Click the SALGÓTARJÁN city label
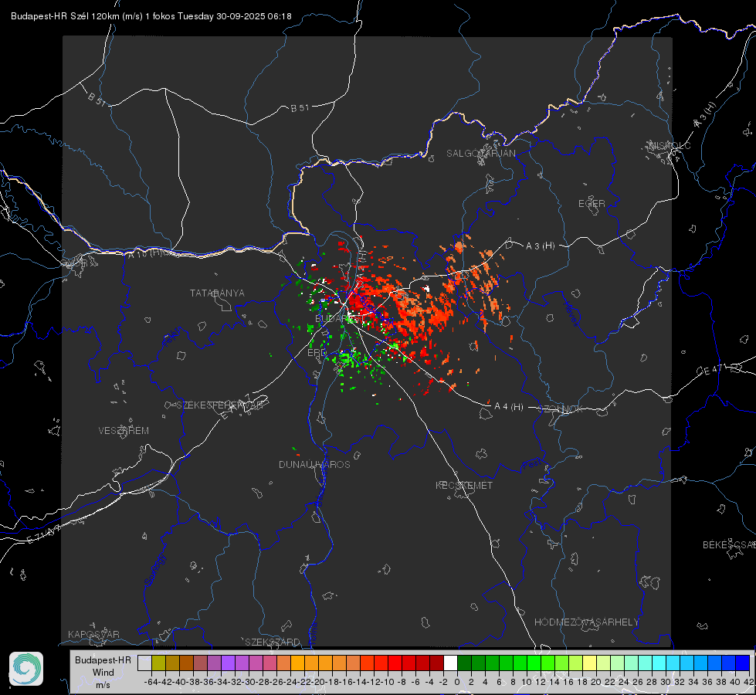 coord(480,154)
